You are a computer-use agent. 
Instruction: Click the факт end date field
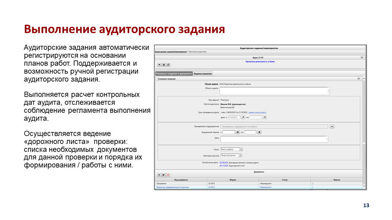256,117
